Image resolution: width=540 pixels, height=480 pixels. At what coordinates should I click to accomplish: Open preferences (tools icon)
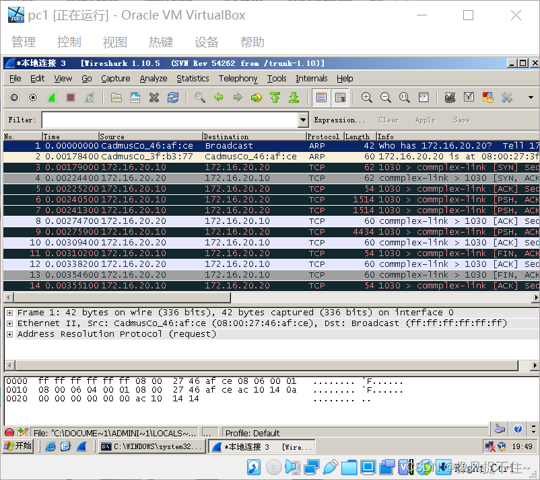(x=506, y=97)
